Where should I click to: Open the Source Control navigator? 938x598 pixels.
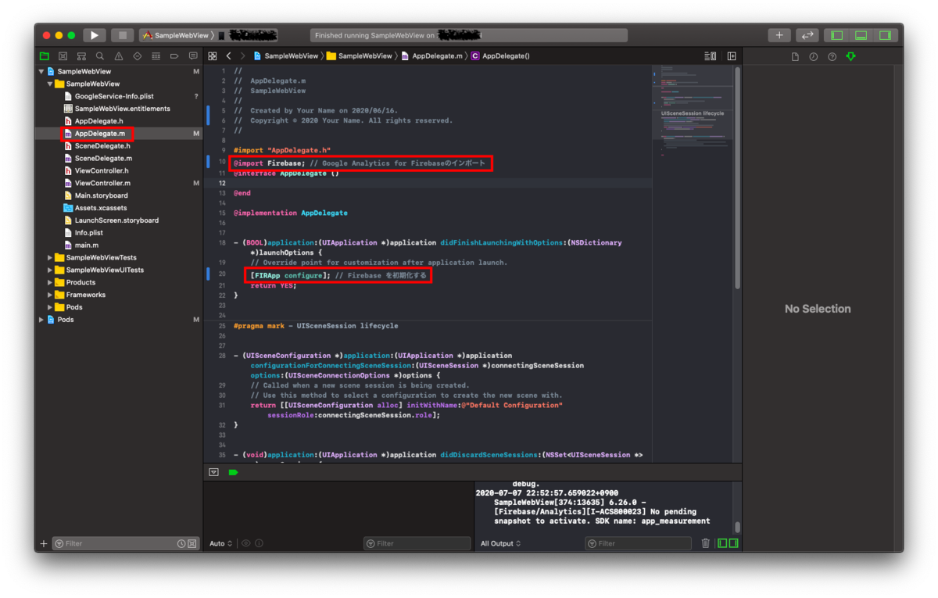63,56
